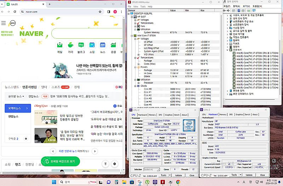Open new tab in Chrome
Viewport: 283px width, 186px height.
tap(50, 4)
